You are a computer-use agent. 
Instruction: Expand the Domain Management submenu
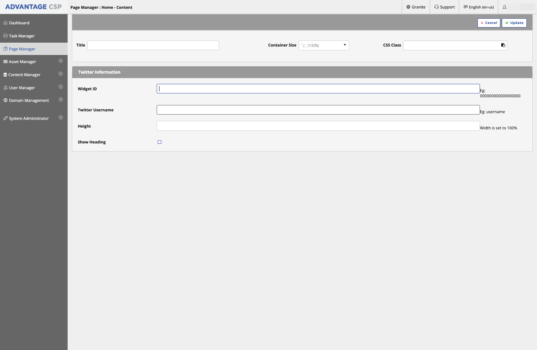[61, 100]
